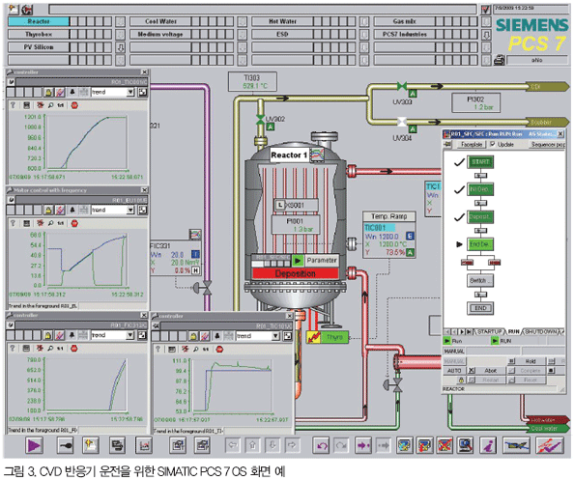The width and height of the screenshot is (574, 480).
Task: Click the key login icon in bottom toolbar
Action: 65,445
